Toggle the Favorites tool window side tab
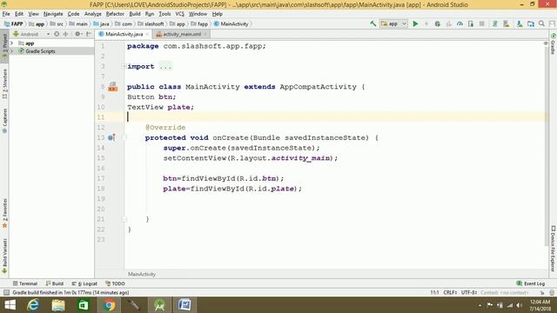Viewport: 557px width, 313px height. tap(4, 213)
